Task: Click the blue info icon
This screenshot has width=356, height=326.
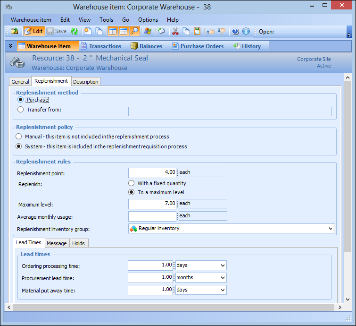Action: 246,32
